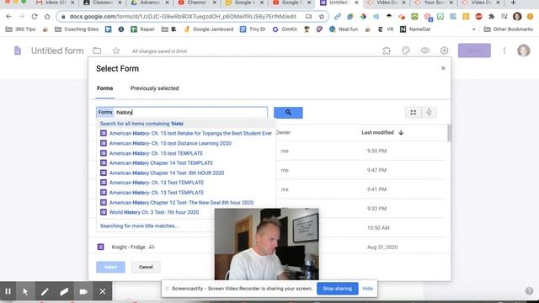The image size is (539, 303).
Task: Open Forms home icon
Action: pyautogui.click(x=18, y=50)
